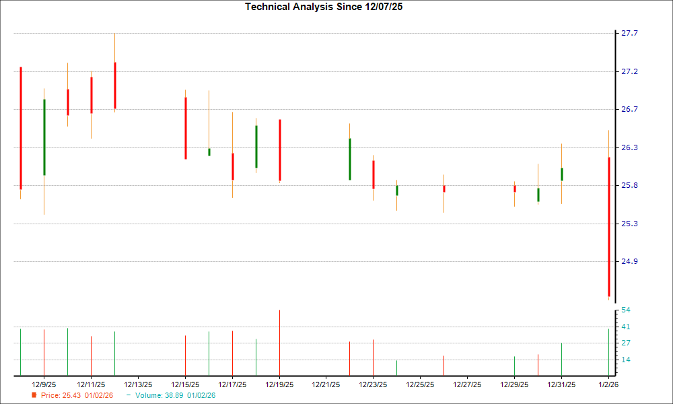This screenshot has width=673, height=404.
Task: Click the 25.3 price axis label
Action: tap(630, 224)
